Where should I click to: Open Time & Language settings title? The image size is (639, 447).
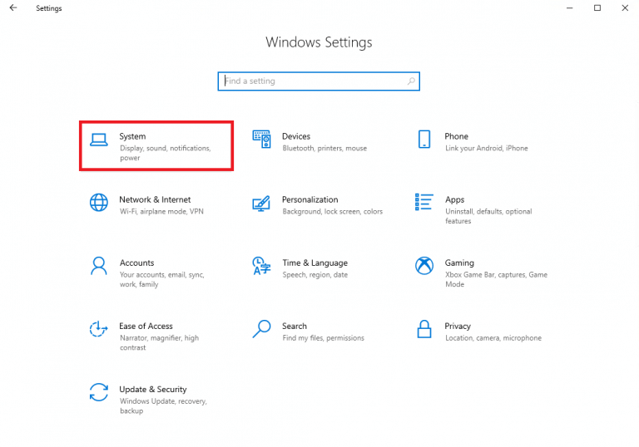click(315, 263)
